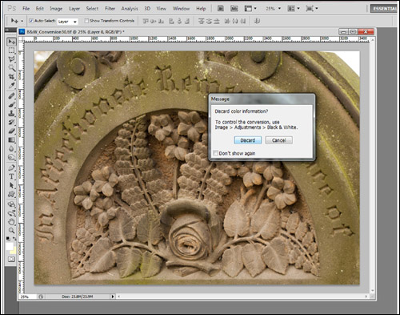Click the Discard button
This screenshot has height=315, width=400.
pyautogui.click(x=248, y=140)
